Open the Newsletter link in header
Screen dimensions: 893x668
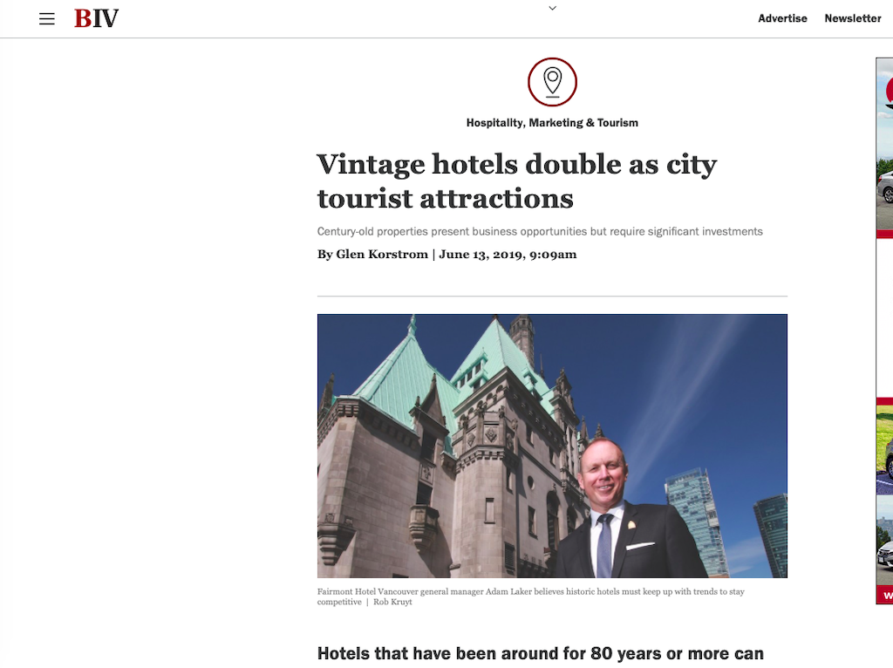[x=853, y=18]
